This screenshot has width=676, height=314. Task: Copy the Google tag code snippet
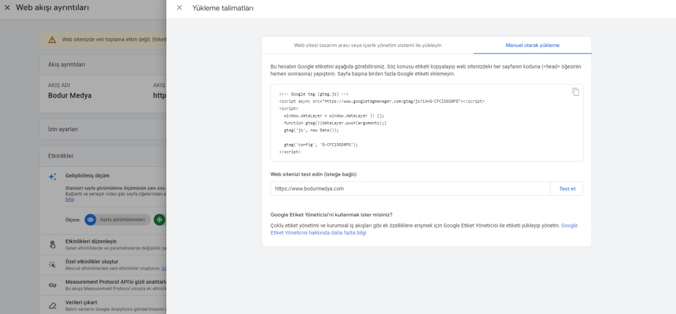pyautogui.click(x=575, y=92)
